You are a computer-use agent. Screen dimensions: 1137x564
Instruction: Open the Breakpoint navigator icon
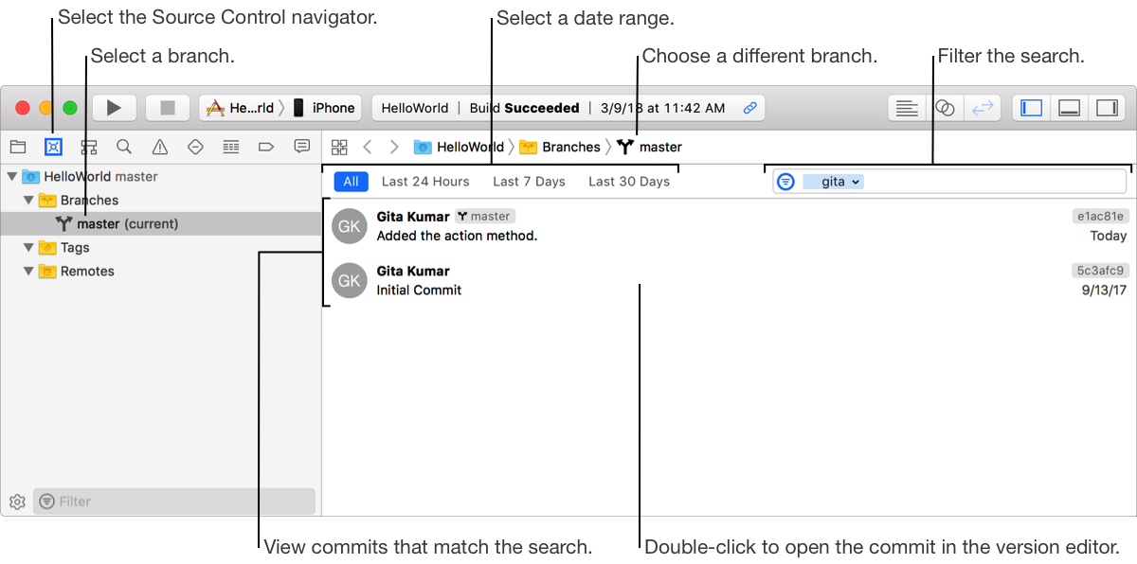[x=266, y=147]
